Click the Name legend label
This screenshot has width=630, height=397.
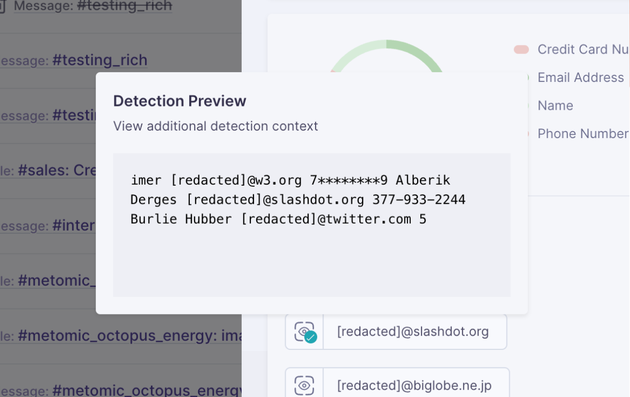(x=555, y=106)
